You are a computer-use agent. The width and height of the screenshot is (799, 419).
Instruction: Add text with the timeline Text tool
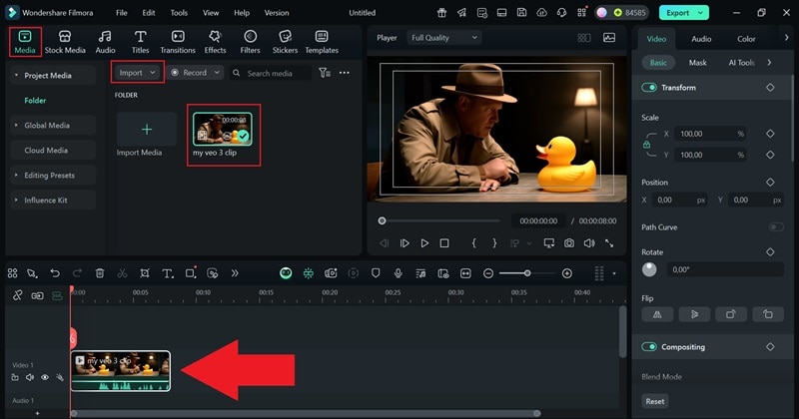[167, 273]
